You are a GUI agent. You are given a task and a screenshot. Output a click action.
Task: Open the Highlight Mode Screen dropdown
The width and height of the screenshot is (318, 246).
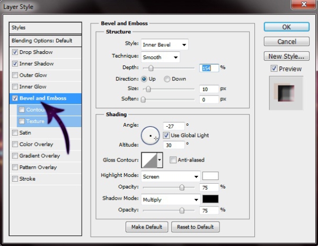170,176
